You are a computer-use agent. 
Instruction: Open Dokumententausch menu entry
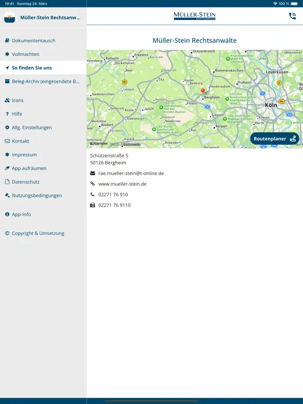click(43, 41)
